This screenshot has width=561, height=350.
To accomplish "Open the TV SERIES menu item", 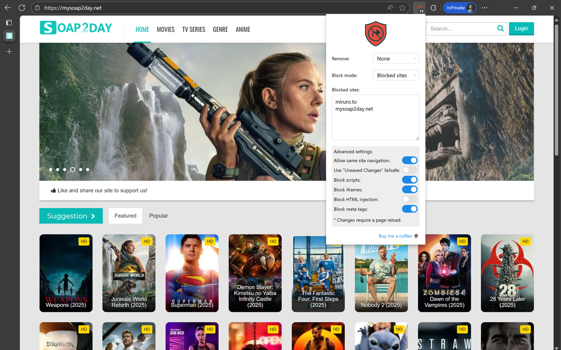I will pyautogui.click(x=194, y=29).
